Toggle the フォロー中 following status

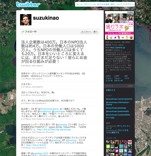tap(29, 32)
